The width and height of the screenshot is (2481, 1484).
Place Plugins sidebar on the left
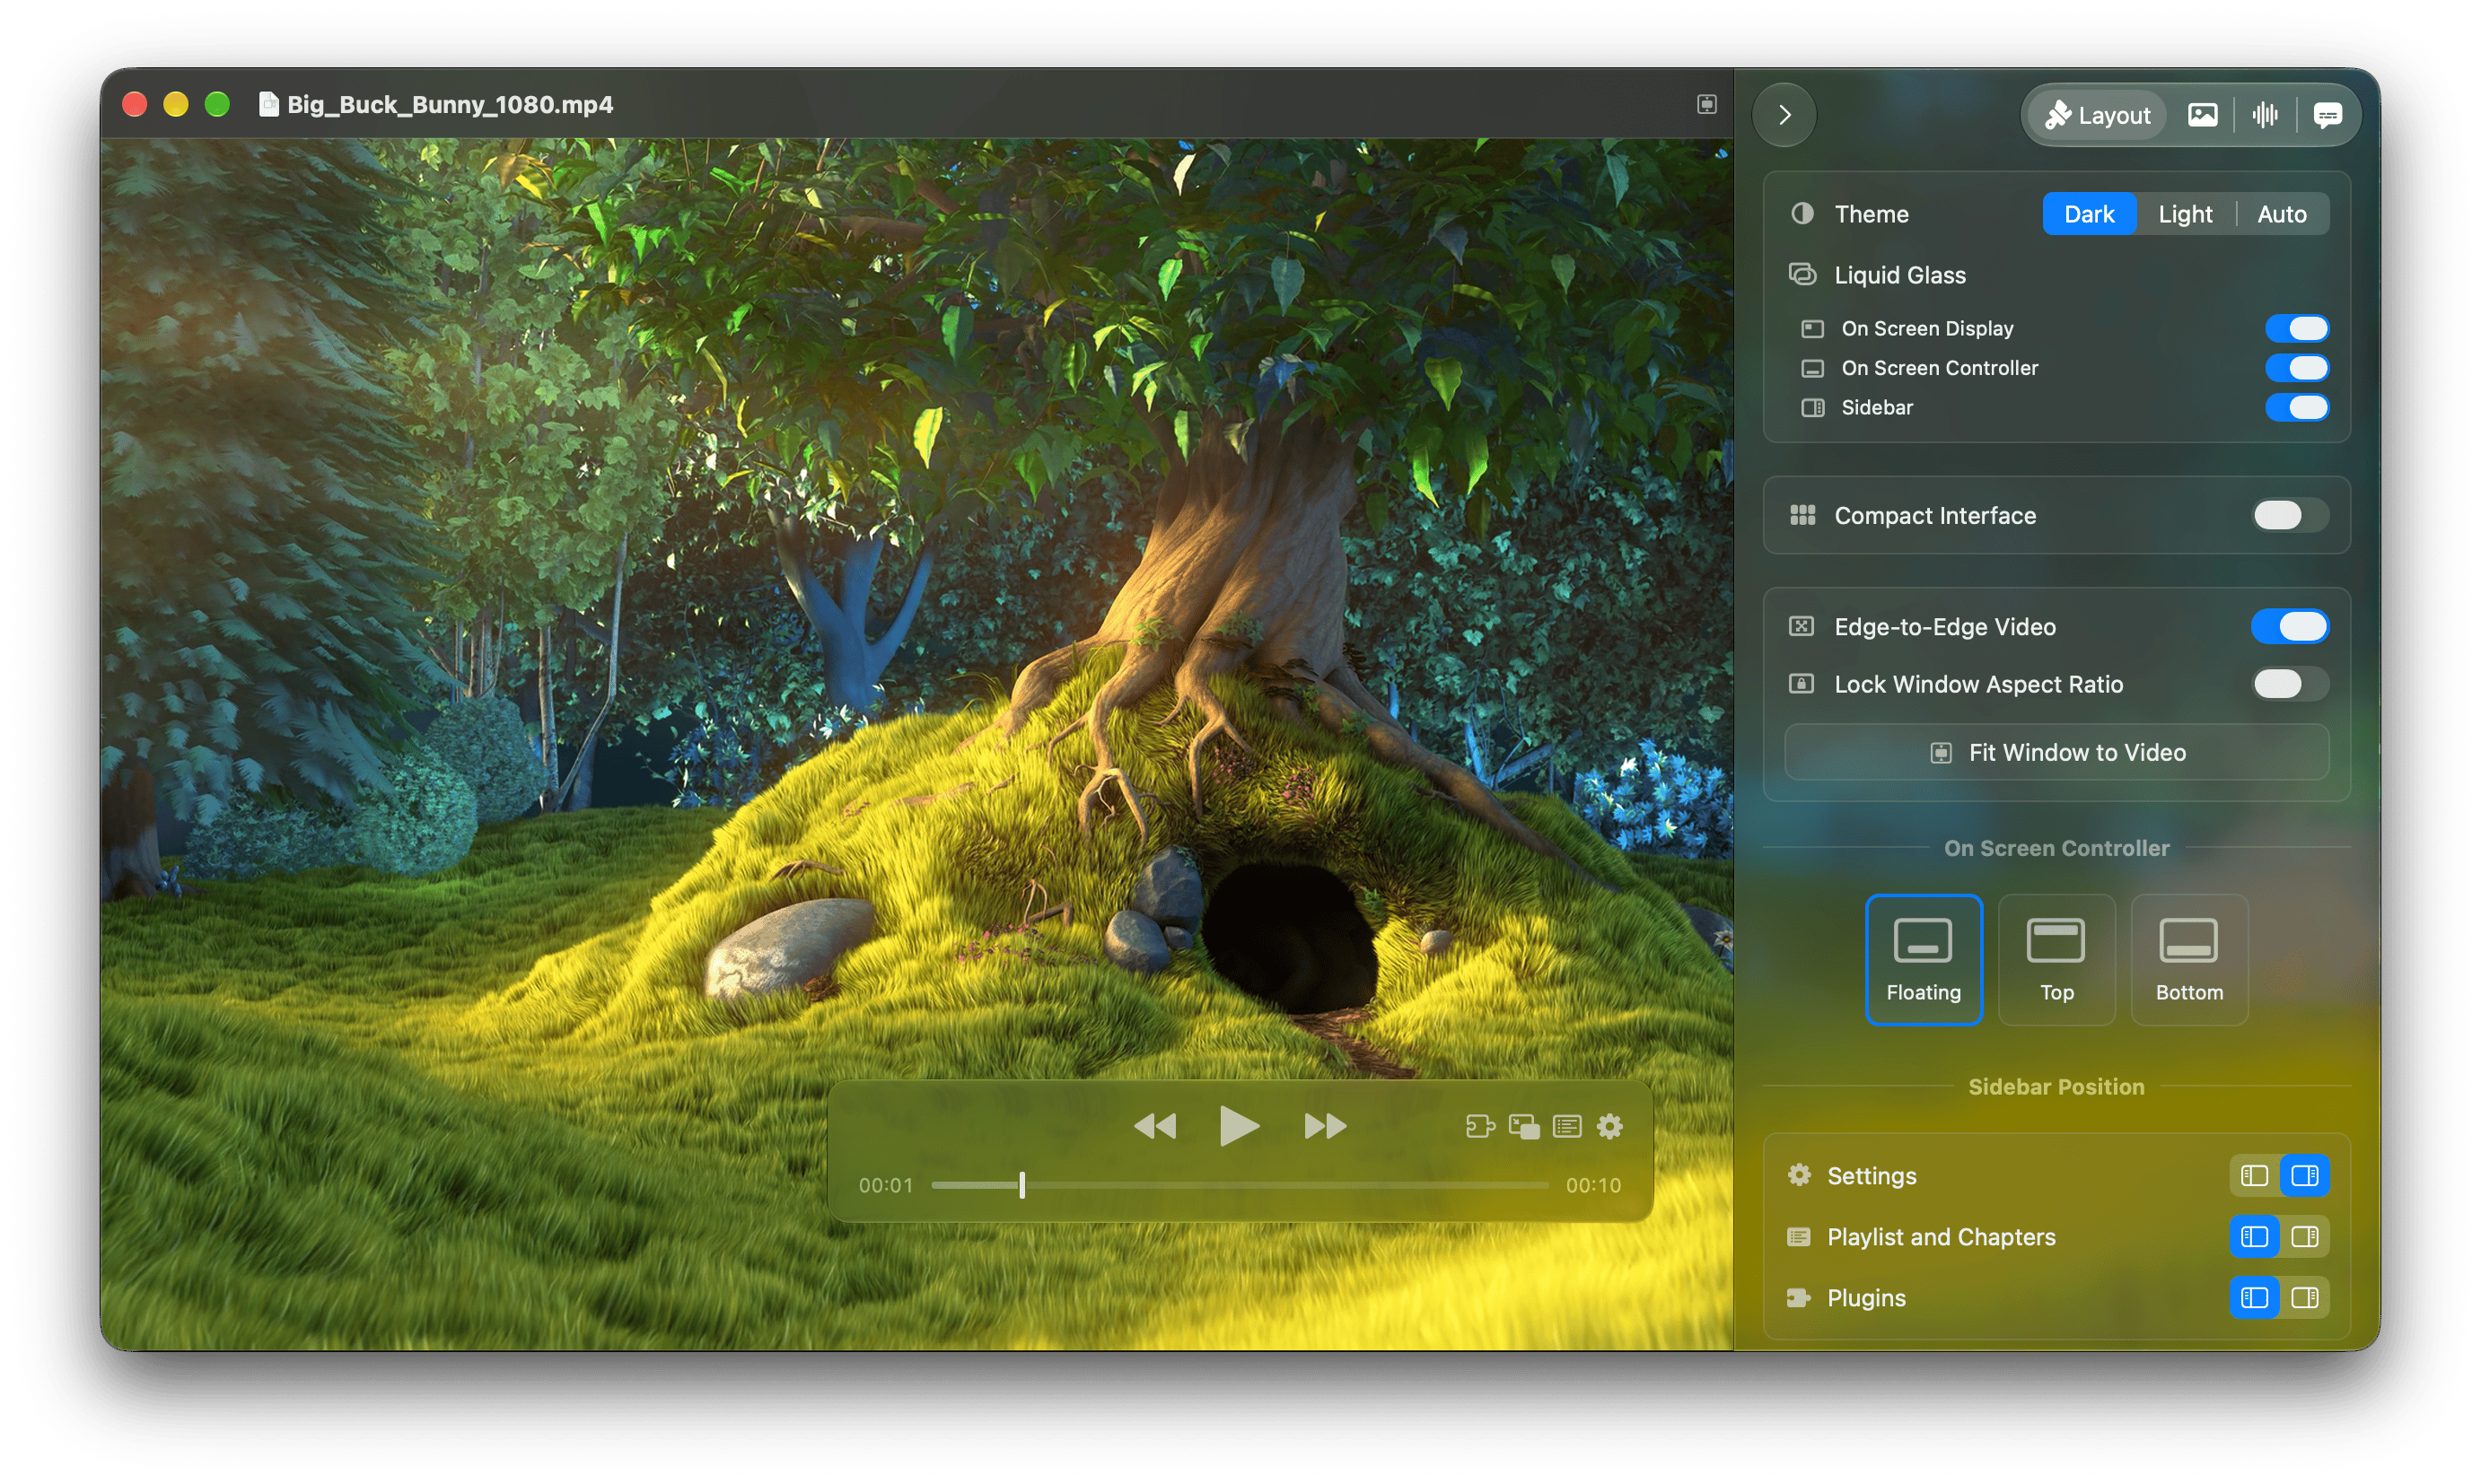pyautogui.click(x=2254, y=1298)
